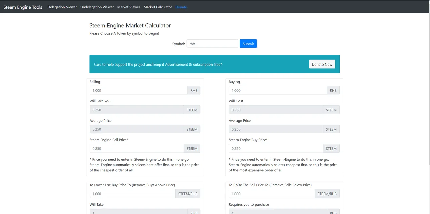Image resolution: width=430 pixels, height=214 pixels.
Task: Focus the Selling amount field
Action: [138, 90]
